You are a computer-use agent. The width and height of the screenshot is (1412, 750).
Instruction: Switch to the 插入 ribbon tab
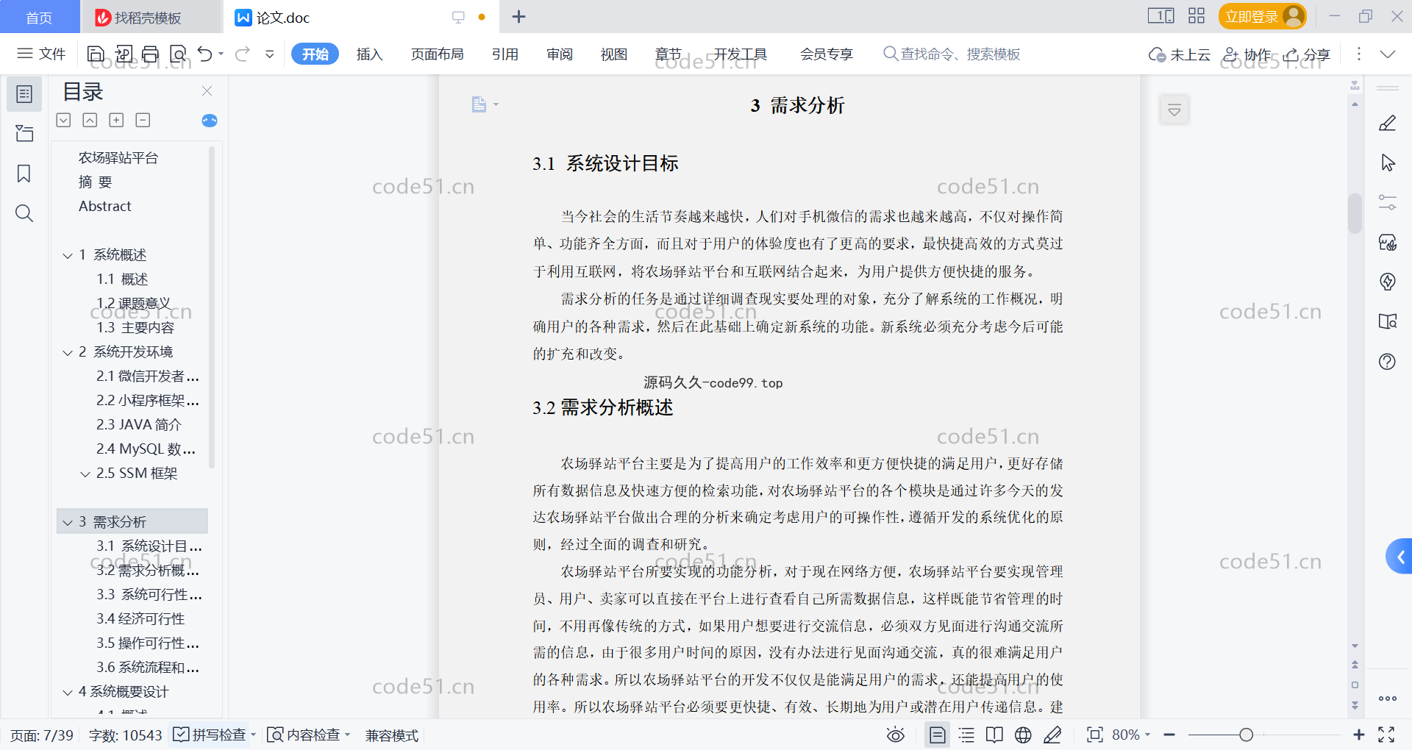point(369,54)
